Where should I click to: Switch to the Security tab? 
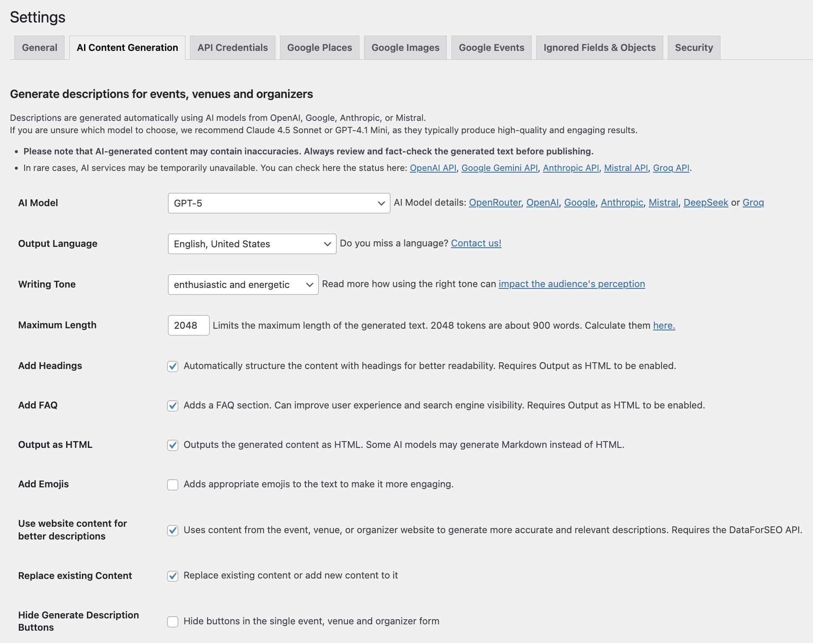point(694,48)
